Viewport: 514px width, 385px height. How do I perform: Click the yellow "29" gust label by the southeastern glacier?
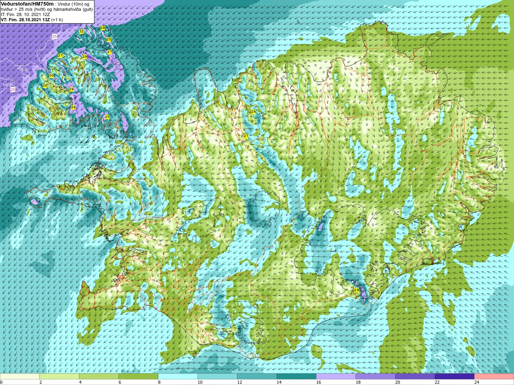[357, 290]
